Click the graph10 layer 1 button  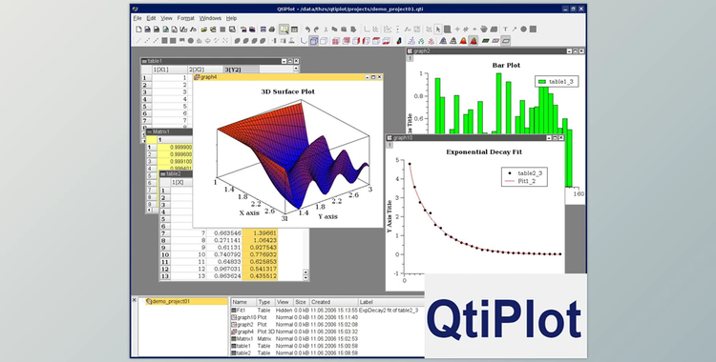pyautogui.click(x=390, y=145)
